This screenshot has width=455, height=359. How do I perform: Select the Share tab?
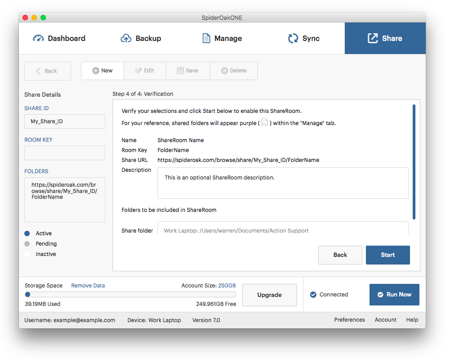[x=385, y=38]
